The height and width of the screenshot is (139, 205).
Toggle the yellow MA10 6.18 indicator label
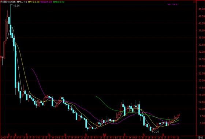point(33,2)
